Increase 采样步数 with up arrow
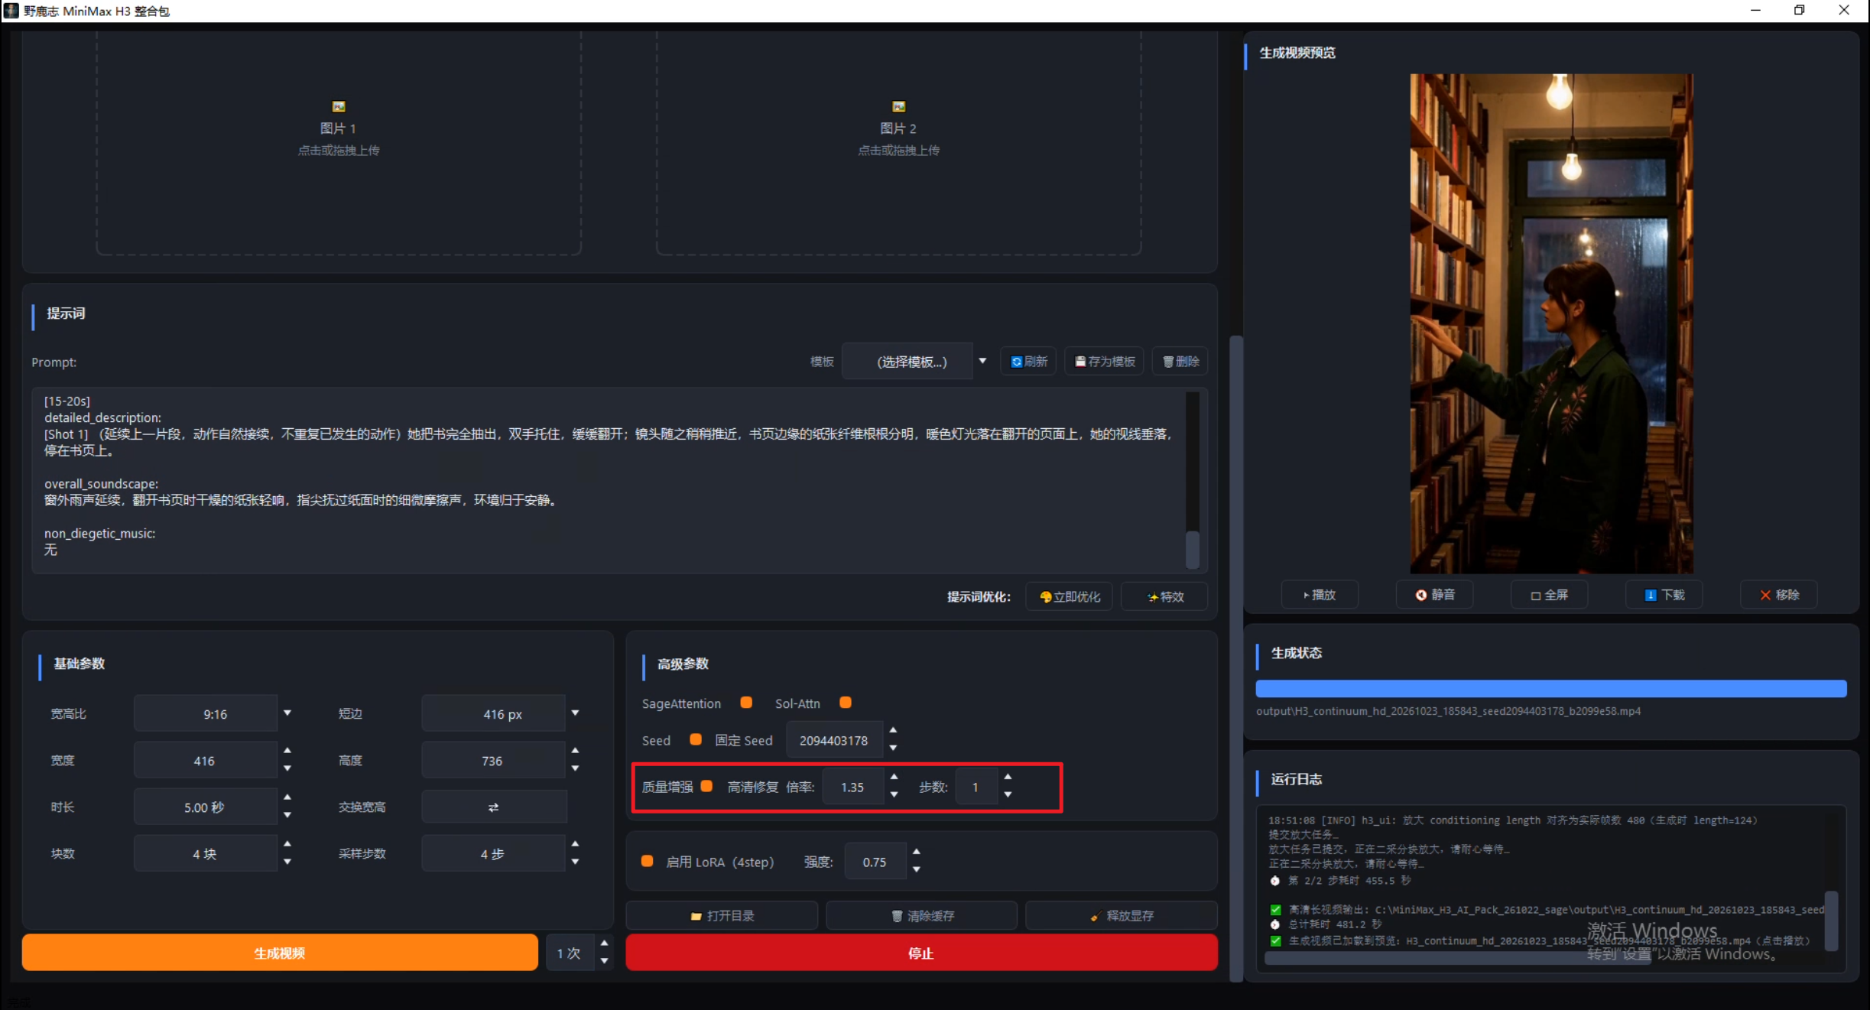 (575, 843)
